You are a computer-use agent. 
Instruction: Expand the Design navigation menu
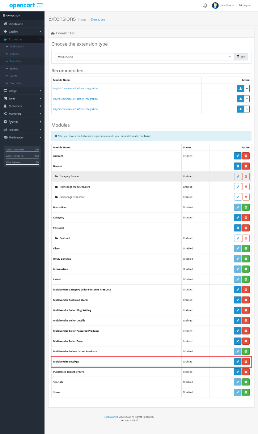coord(22,91)
